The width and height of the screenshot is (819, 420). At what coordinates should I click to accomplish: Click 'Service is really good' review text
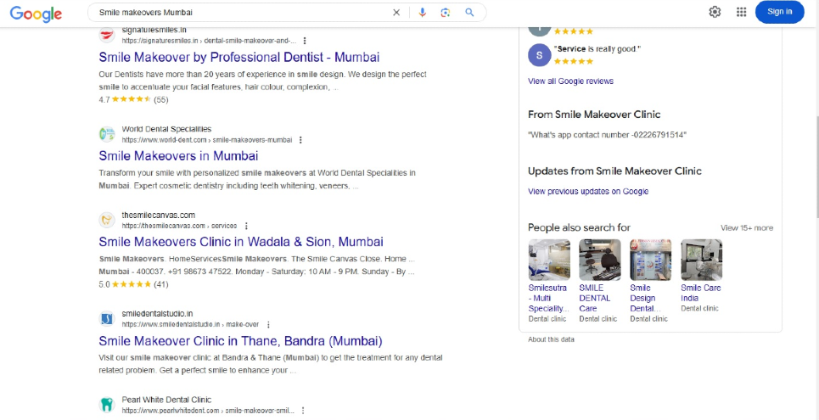point(597,49)
